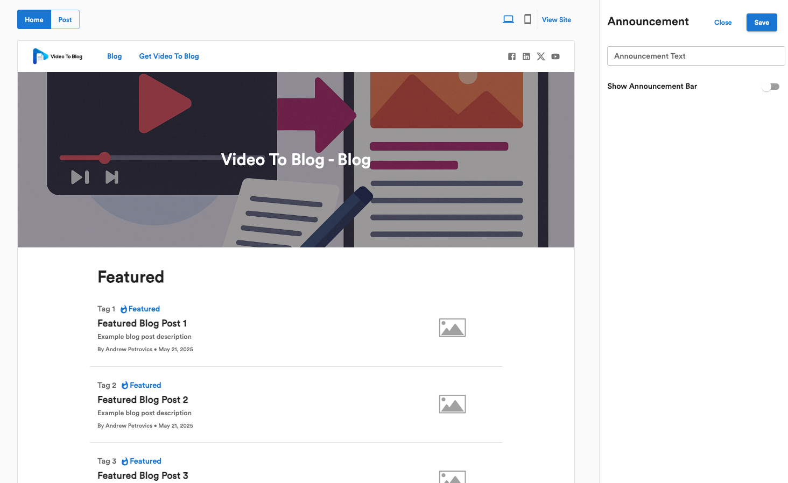Focus the Announcement Text field
The height and width of the screenshot is (483, 788).
click(696, 56)
